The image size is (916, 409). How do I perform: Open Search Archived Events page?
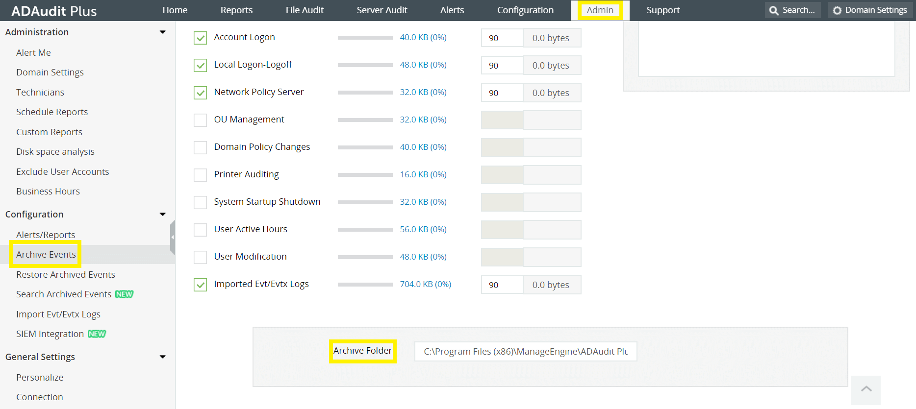64,294
